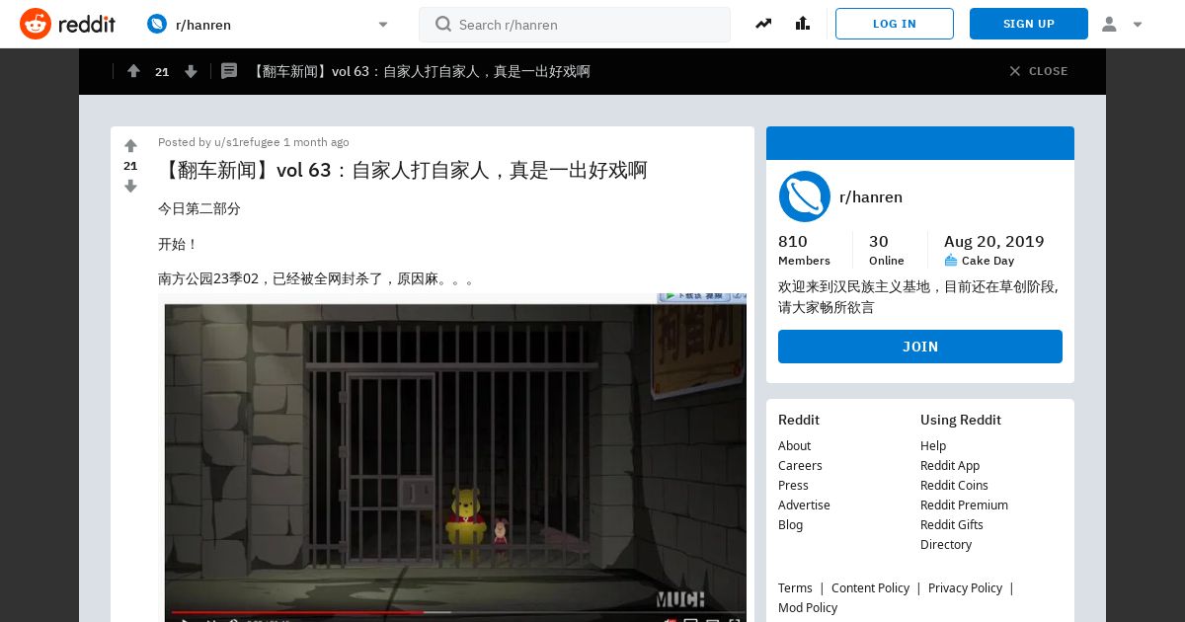This screenshot has width=1185, height=622.
Task: Open the Blog footer link
Action: pyautogui.click(x=790, y=525)
